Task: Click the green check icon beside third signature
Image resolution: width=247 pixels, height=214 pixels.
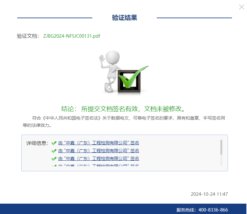Action: click(54, 159)
